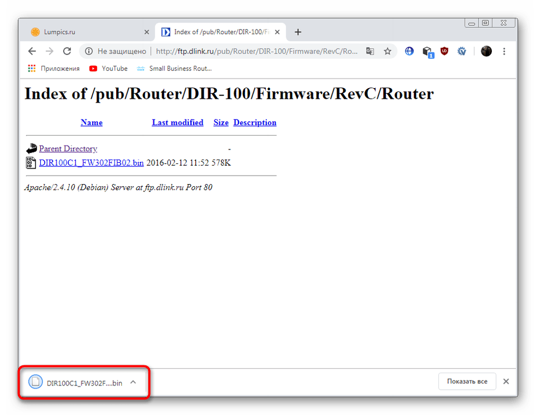The width and height of the screenshot is (536, 415).
Task: Reload the current page
Action: [x=67, y=51]
